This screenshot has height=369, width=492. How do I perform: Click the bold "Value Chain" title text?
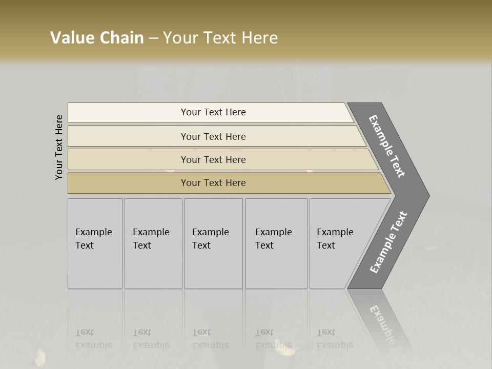[x=97, y=38]
